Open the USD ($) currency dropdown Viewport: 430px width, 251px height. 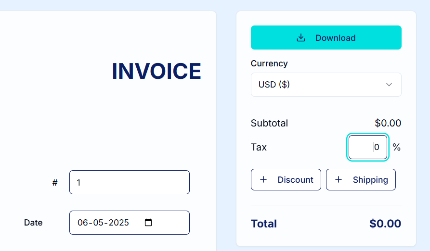(326, 85)
